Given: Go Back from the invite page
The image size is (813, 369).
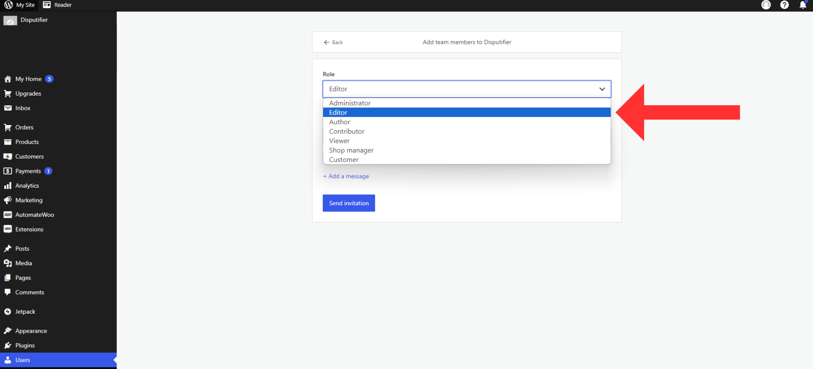Looking at the screenshot, I should point(333,42).
